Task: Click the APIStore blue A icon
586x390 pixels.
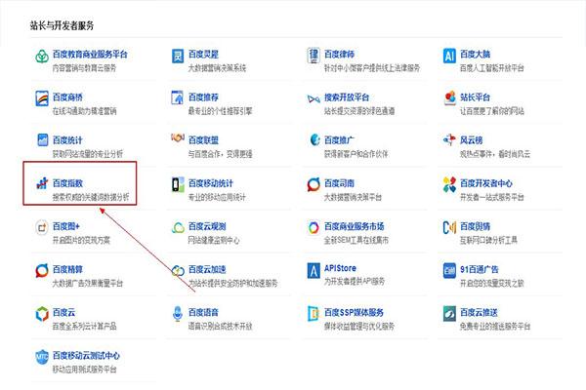Action: [x=314, y=271]
